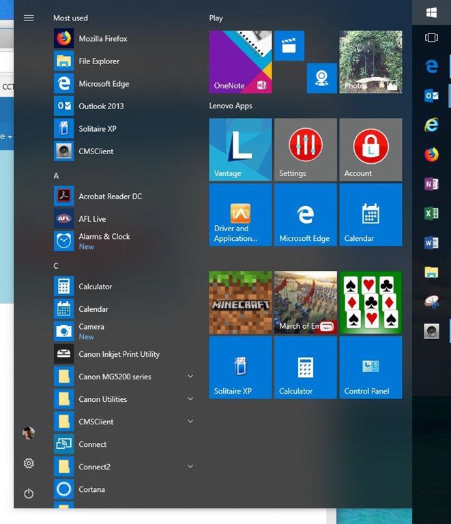
Task: Click the Minecraft tile
Action: (240, 302)
